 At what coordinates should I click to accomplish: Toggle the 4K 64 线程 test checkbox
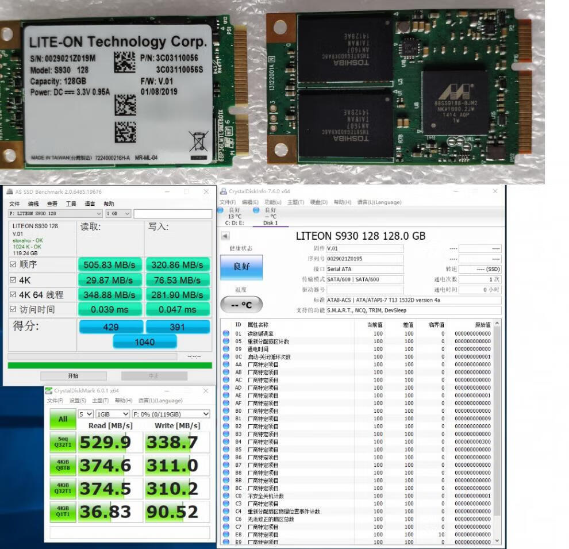(13, 295)
